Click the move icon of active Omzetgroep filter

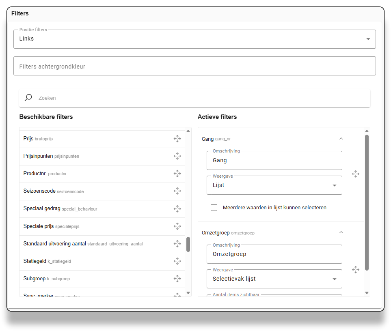[356, 270]
